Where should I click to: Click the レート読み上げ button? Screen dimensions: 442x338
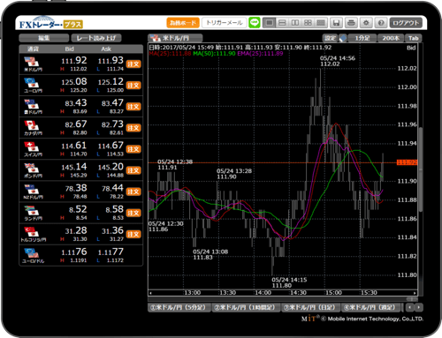(x=96, y=38)
